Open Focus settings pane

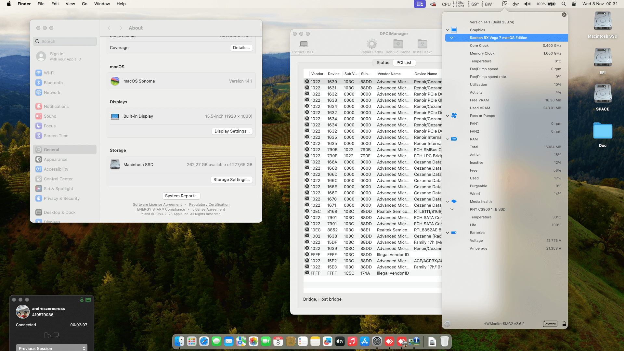pos(65,126)
